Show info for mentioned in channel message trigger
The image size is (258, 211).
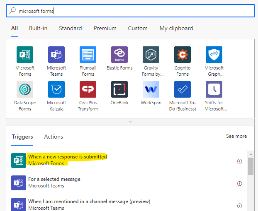[240, 206]
